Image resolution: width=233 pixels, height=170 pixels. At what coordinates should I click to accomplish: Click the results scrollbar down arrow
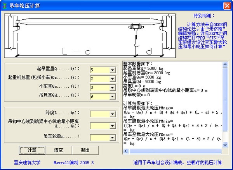[225, 145]
